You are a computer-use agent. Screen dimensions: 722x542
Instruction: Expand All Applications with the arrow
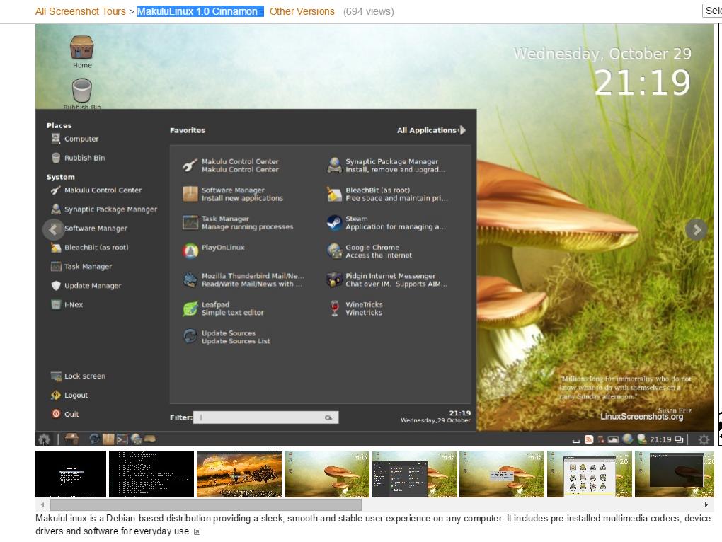[462, 130]
